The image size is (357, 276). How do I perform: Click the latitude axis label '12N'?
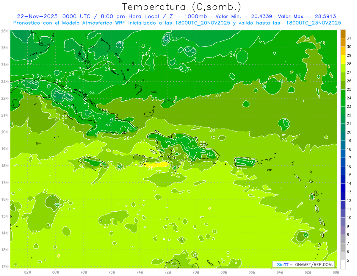[4, 266]
